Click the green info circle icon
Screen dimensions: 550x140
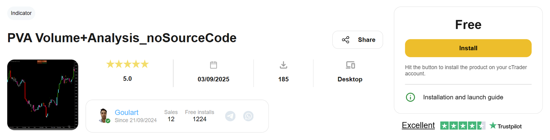click(x=410, y=97)
